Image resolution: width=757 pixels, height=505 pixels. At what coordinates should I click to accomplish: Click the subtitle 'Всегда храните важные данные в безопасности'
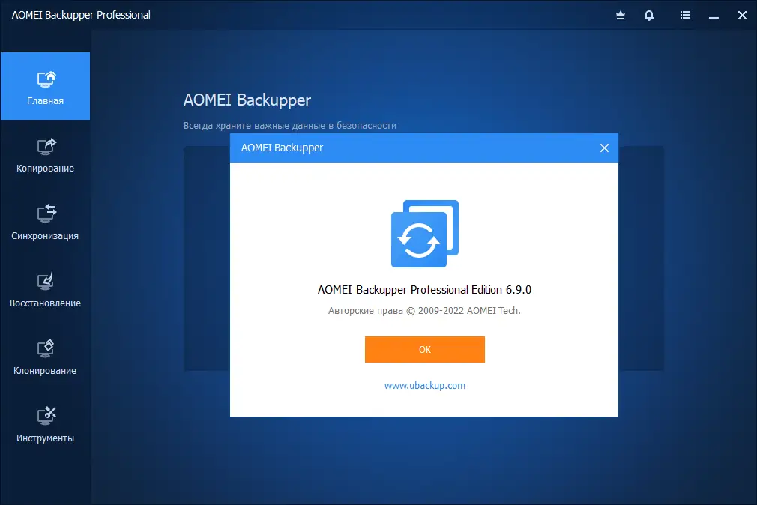tap(289, 126)
